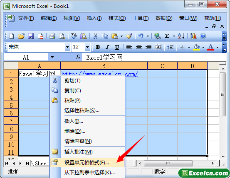Screen dimensions: 230x178
Task: Click the New blank workbook icon
Action: pos(12,36)
